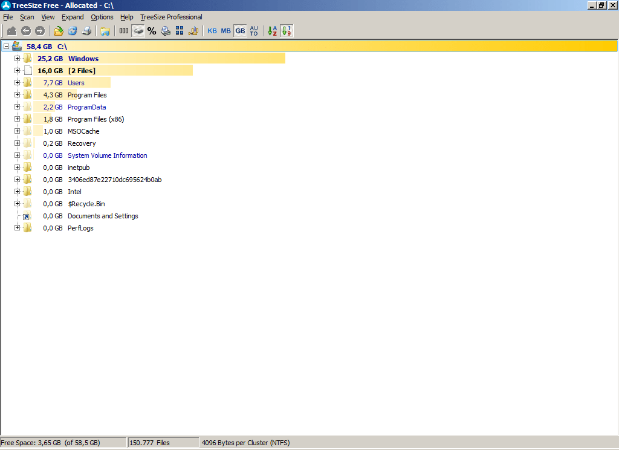The width and height of the screenshot is (619, 450).
Task: Select 'Program Files (x86)' row label
Action: point(96,119)
